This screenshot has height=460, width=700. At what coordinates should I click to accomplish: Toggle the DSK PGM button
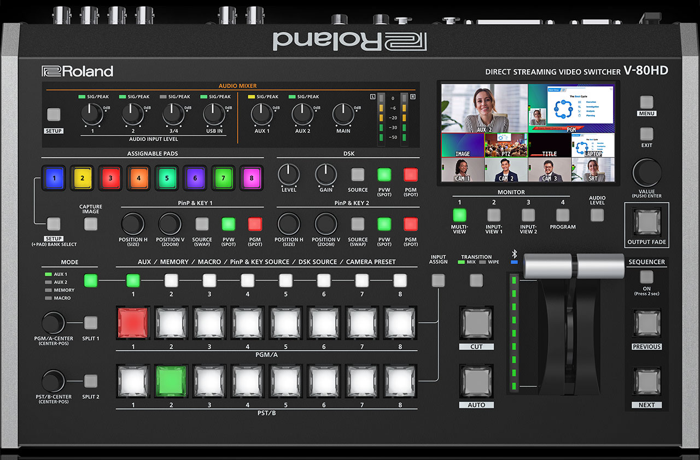point(410,174)
